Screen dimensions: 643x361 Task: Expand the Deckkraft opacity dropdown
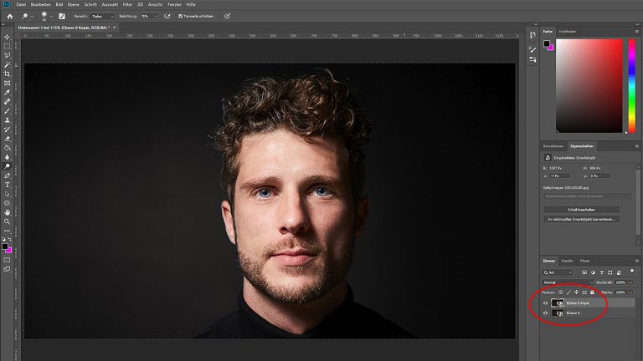[631, 282]
